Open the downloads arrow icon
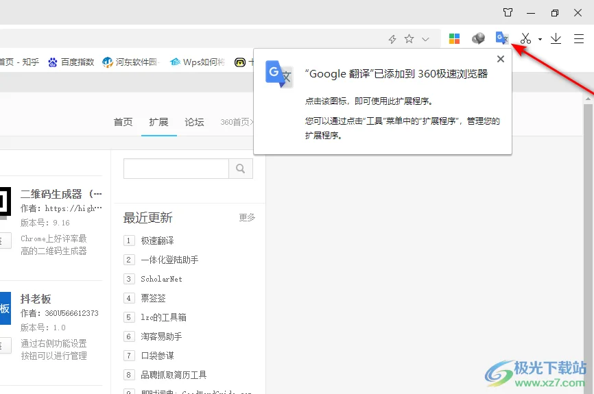 point(556,38)
